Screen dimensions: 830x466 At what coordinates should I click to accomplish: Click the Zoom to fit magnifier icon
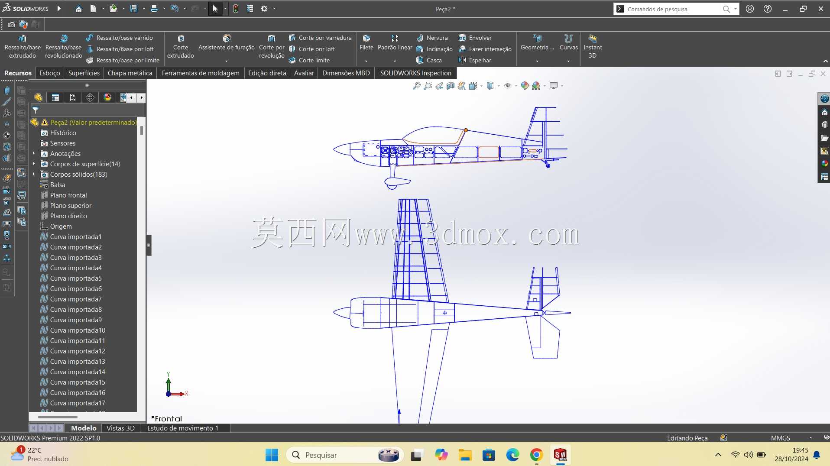(x=417, y=86)
